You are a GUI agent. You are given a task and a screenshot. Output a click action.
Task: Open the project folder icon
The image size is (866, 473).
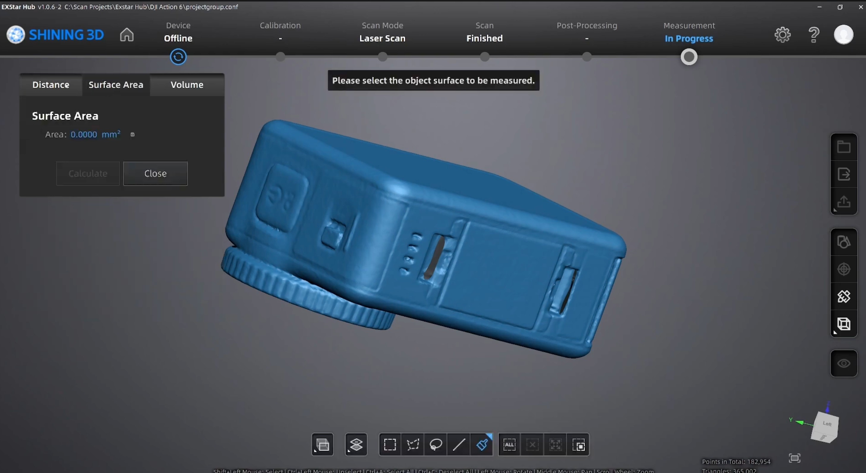pyautogui.click(x=843, y=147)
